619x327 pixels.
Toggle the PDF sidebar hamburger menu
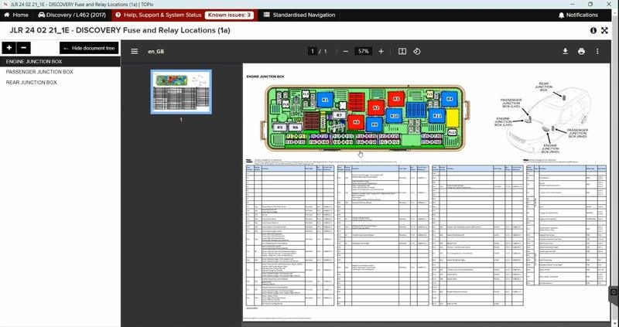click(x=134, y=51)
